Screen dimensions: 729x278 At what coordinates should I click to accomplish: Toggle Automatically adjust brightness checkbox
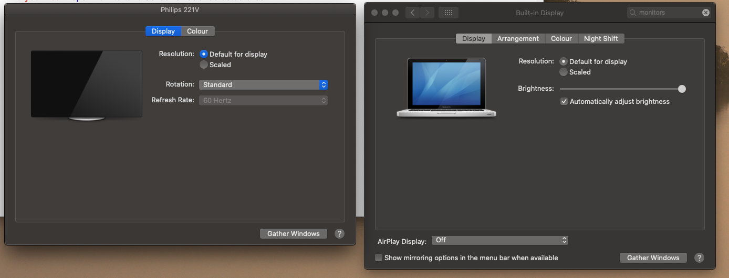pos(564,101)
